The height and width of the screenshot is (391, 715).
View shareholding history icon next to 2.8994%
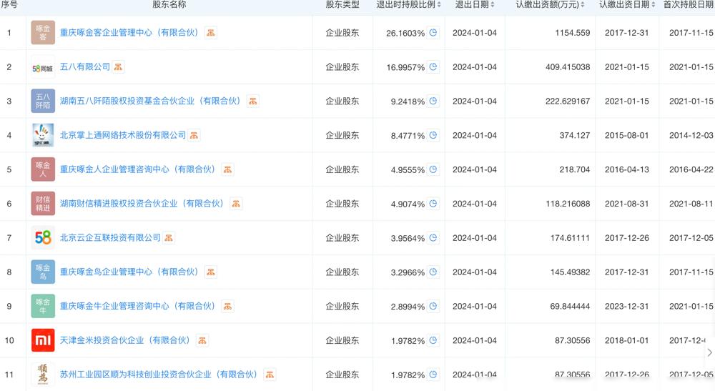coord(433,306)
